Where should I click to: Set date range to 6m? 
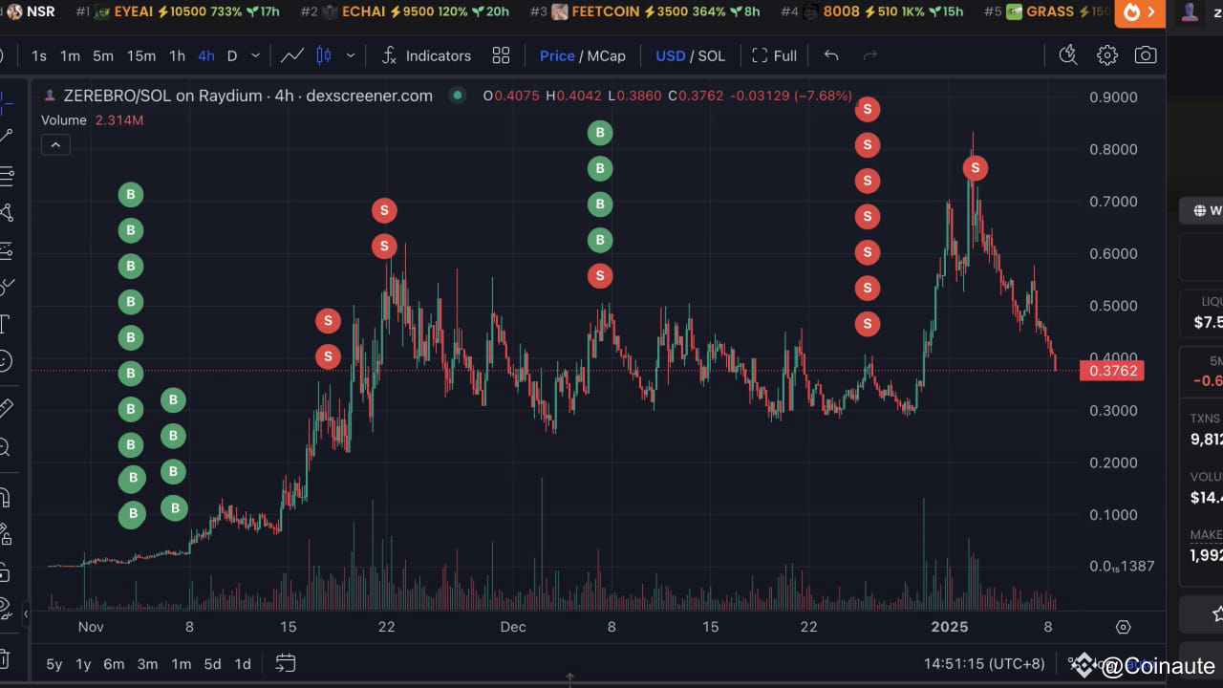point(114,663)
